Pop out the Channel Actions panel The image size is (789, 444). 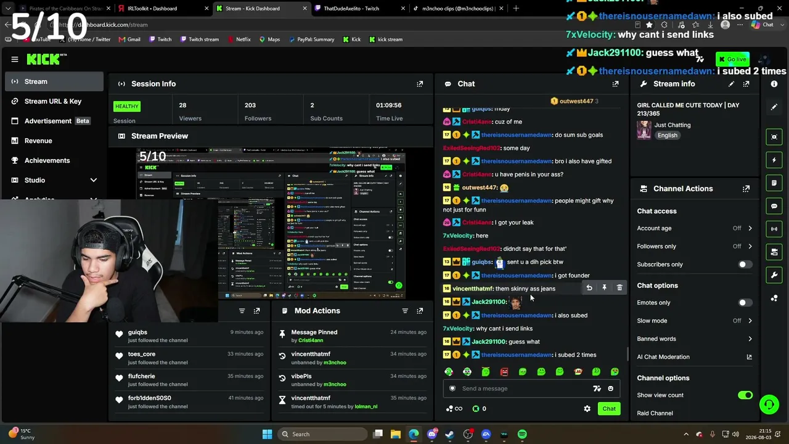pos(746,189)
